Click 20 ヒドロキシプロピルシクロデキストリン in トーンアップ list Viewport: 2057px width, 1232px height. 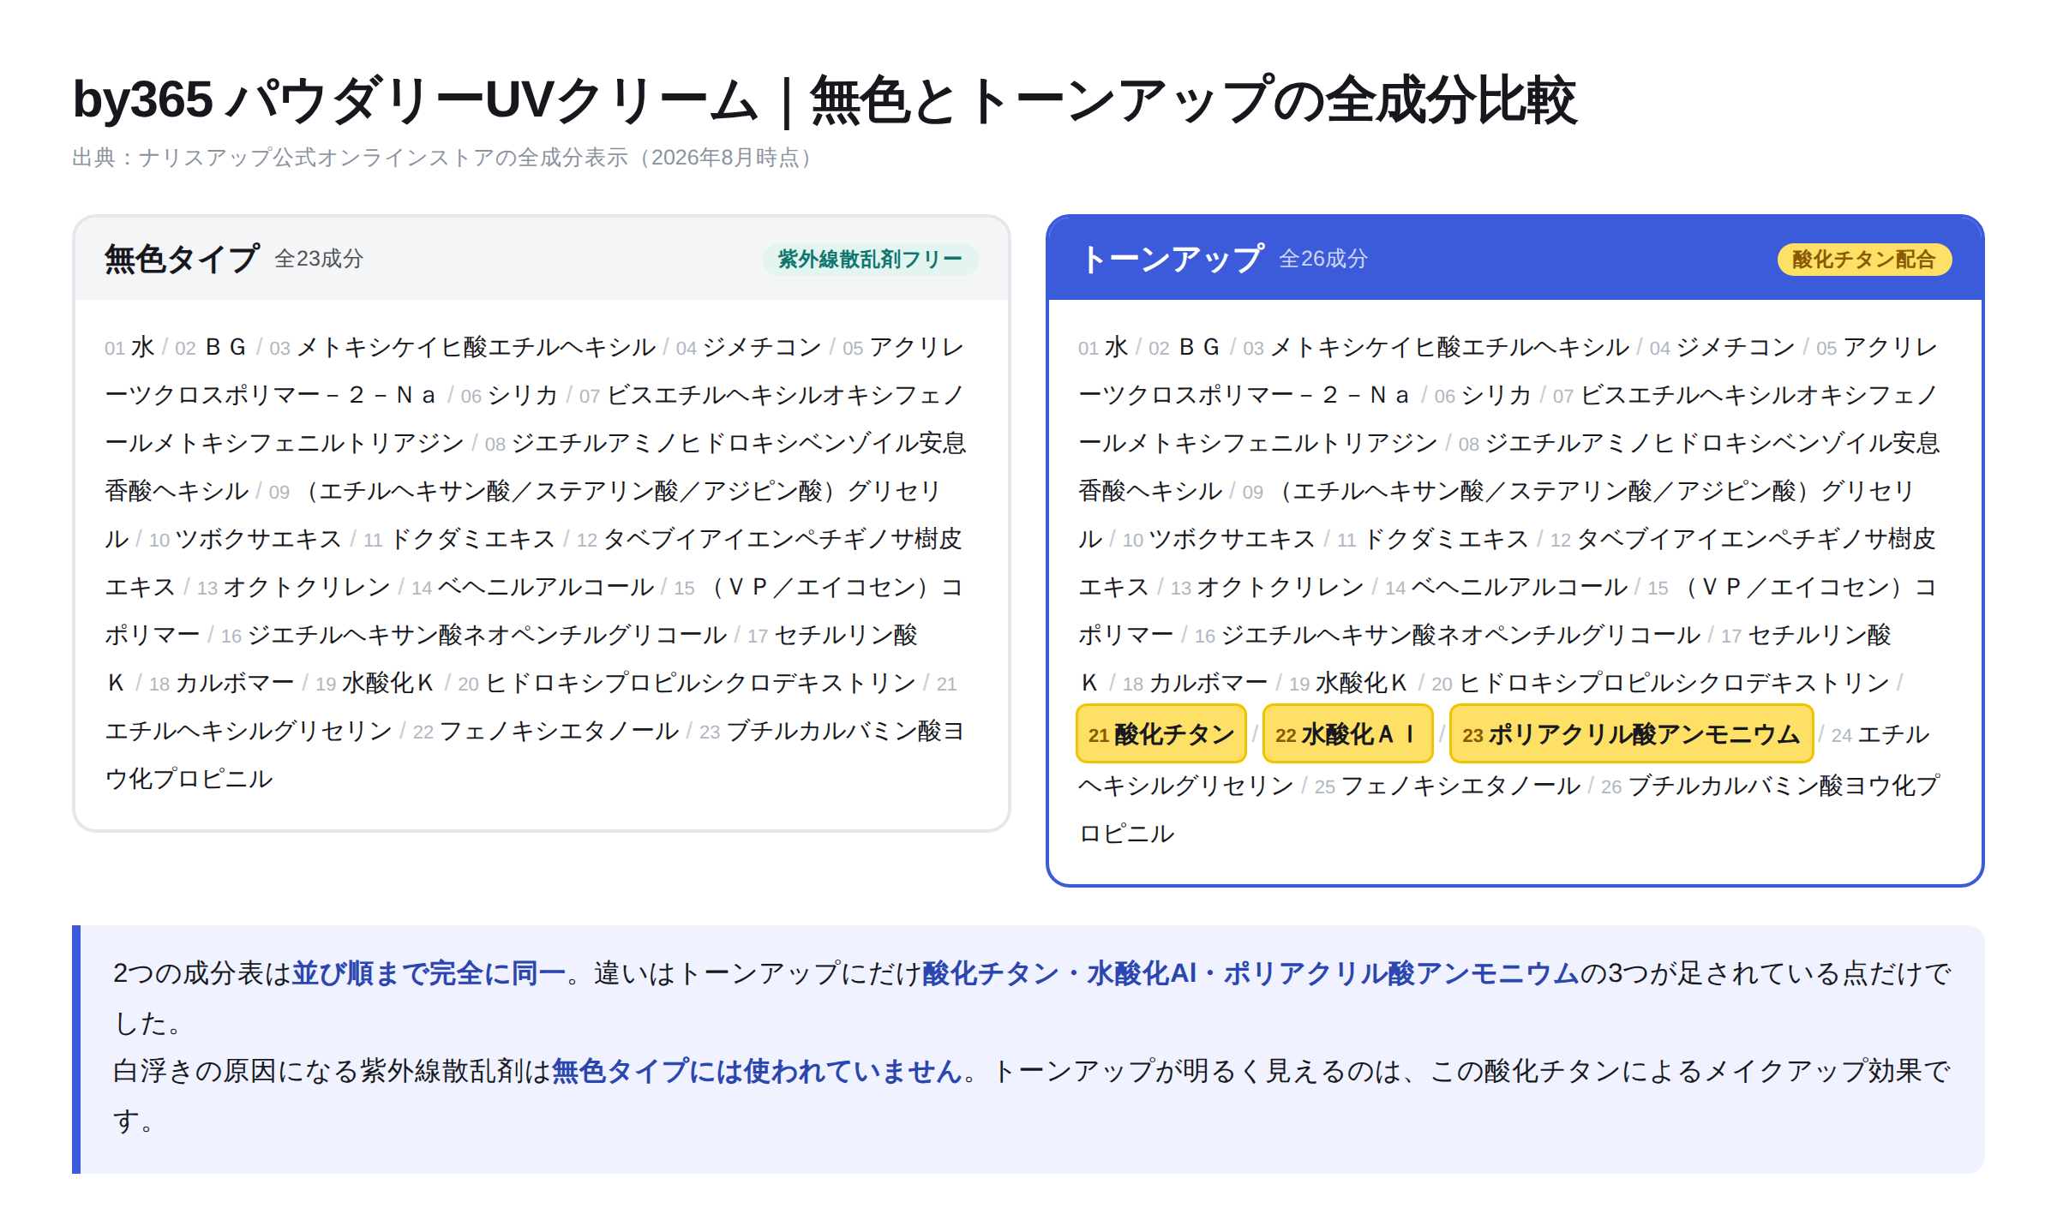(x=1661, y=683)
